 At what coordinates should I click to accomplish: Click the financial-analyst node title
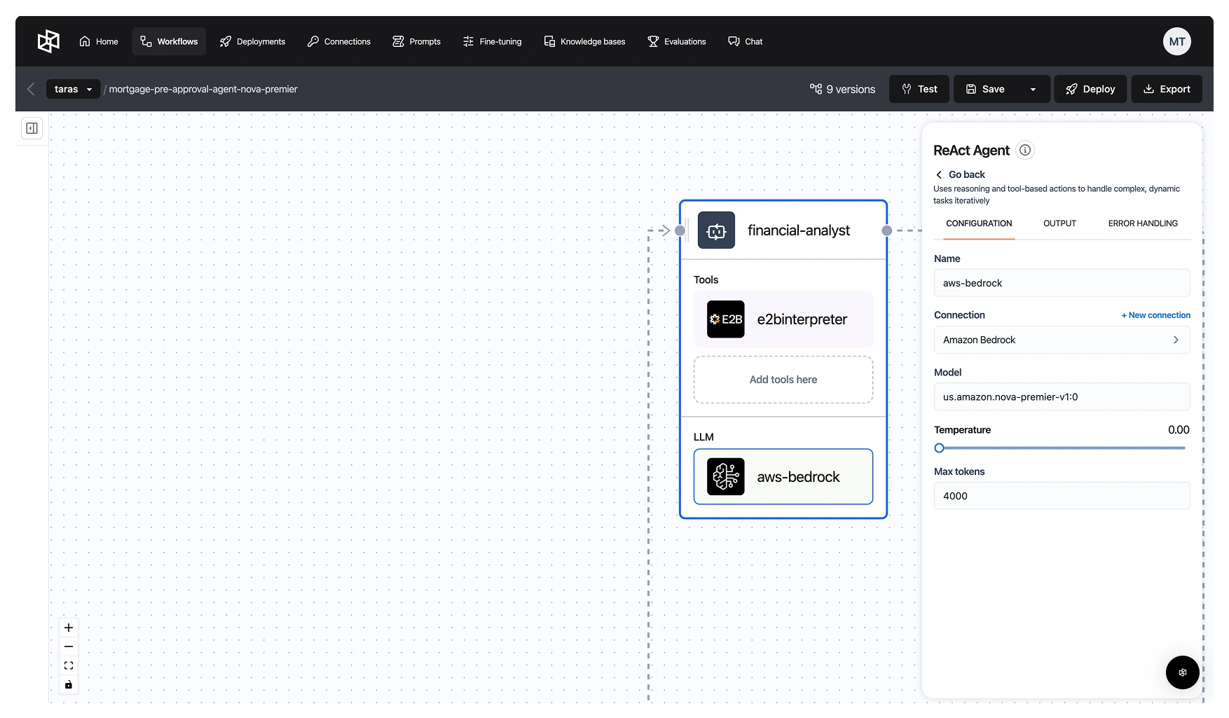(799, 230)
